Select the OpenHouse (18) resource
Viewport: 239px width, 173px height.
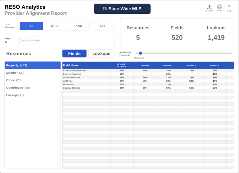point(33,88)
